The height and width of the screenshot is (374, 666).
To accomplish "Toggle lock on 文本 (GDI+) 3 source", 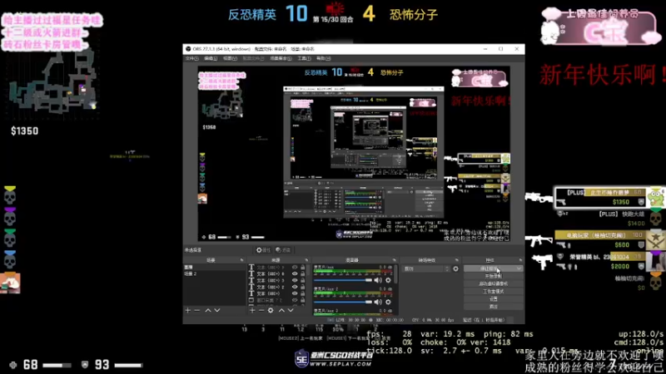I will point(303,280).
